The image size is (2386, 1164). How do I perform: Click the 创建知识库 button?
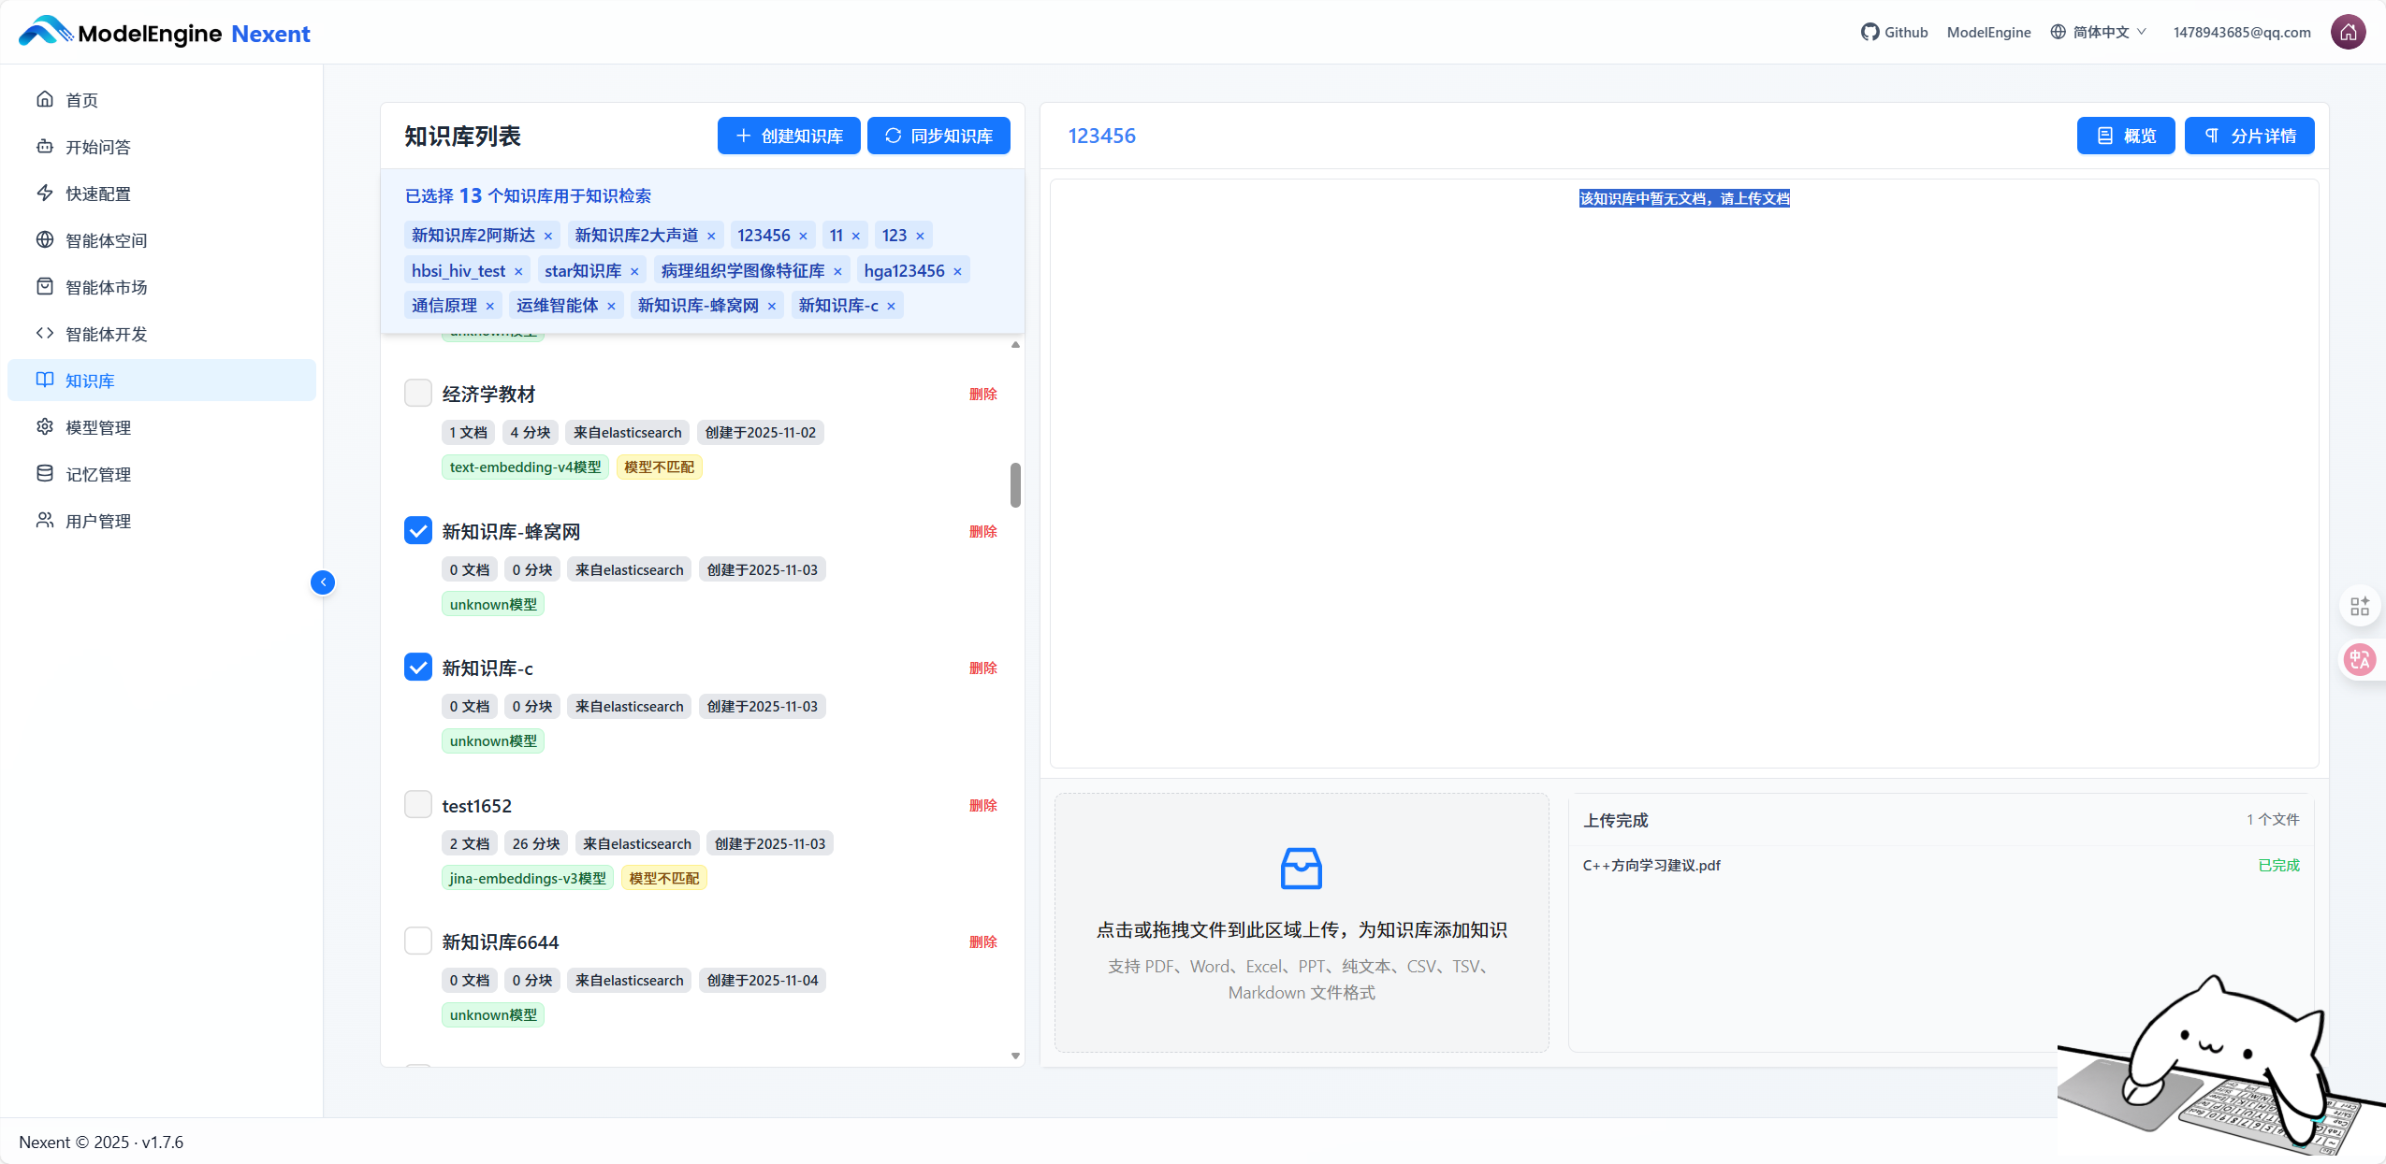click(788, 135)
